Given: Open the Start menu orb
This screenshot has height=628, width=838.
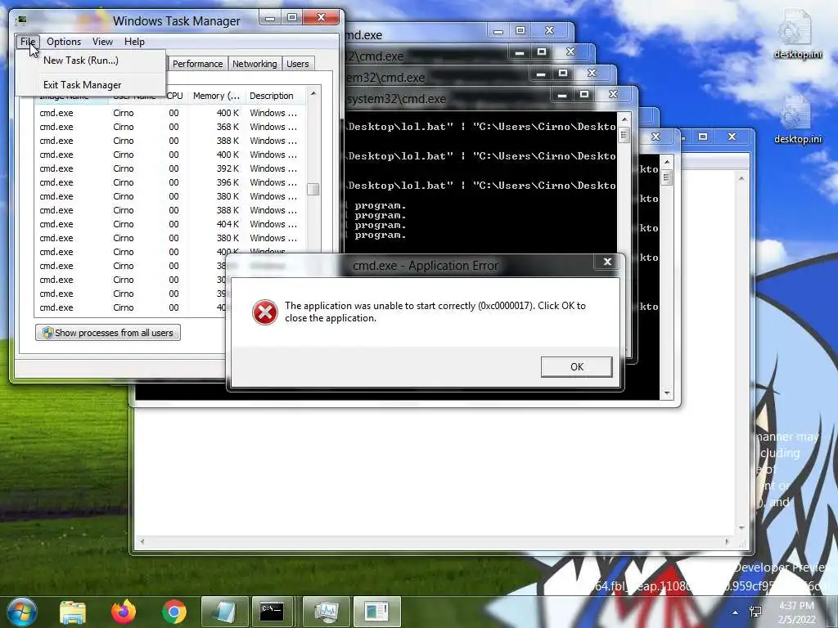Looking at the screenshot, I should tap(22, 612).
